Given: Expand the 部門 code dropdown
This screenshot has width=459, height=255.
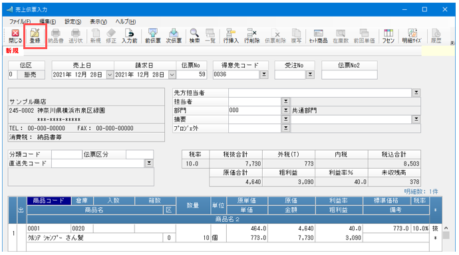Looking at the screenshot, I should pyautogui.click(x=285, y=110).
